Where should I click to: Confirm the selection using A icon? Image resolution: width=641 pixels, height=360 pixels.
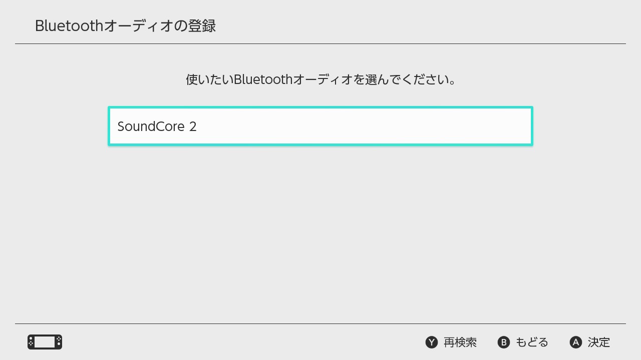[576, 342]
